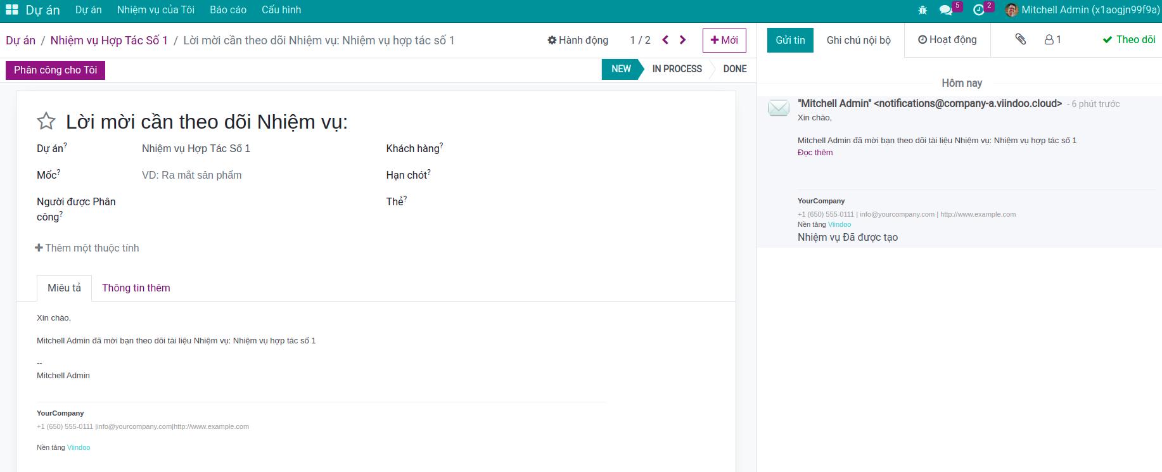Create new record with Mới button
Viewport: 1162px width, 472px height.
coord(724,40)
